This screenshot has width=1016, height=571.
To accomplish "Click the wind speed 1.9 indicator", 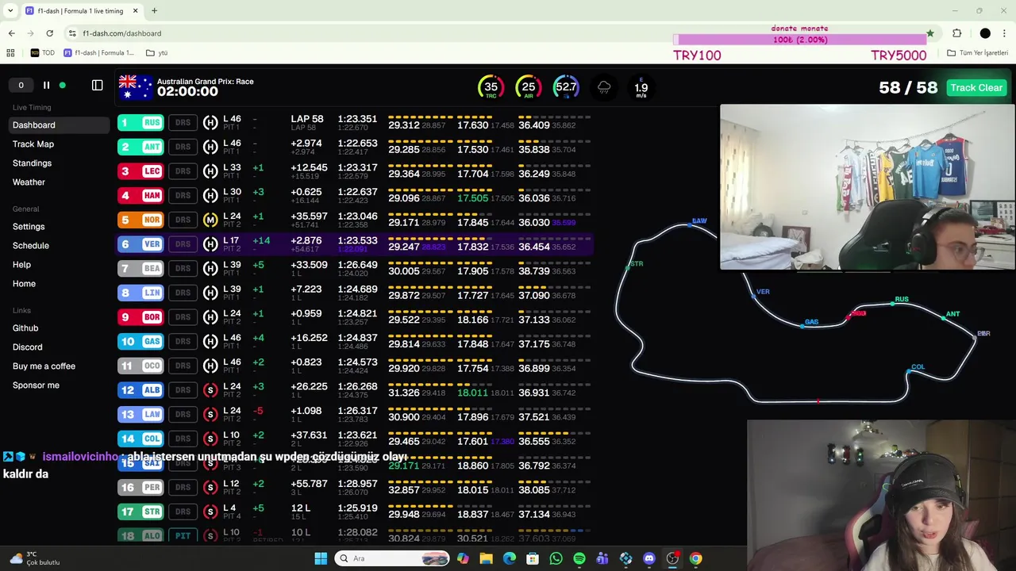I will 641,88.
